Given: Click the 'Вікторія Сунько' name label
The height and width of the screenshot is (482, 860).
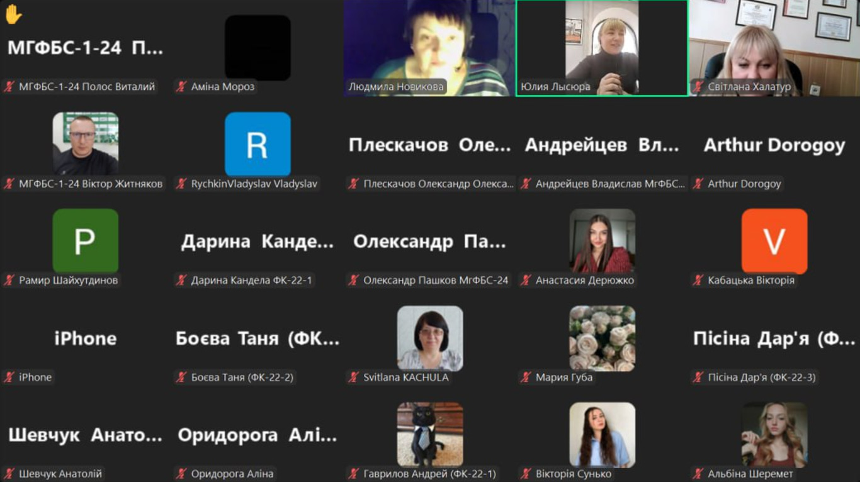Looking at the screenshot, I should point(574,474).
